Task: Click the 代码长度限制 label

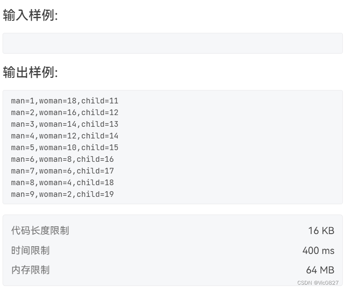Action: (40, 231)
